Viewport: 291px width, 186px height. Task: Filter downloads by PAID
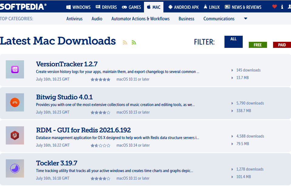click(282, 45)
